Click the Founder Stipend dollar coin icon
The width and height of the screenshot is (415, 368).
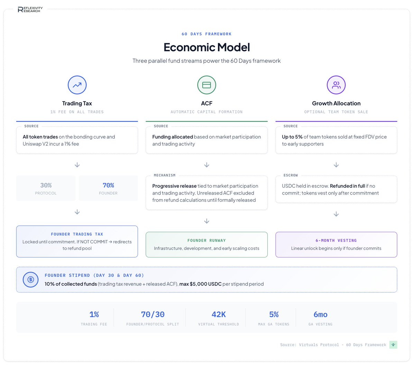coord(31,280)
